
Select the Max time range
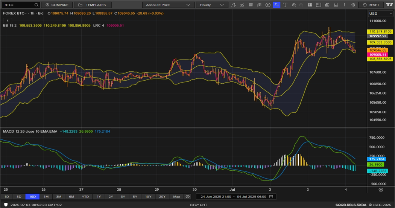[x=176, y=197]
